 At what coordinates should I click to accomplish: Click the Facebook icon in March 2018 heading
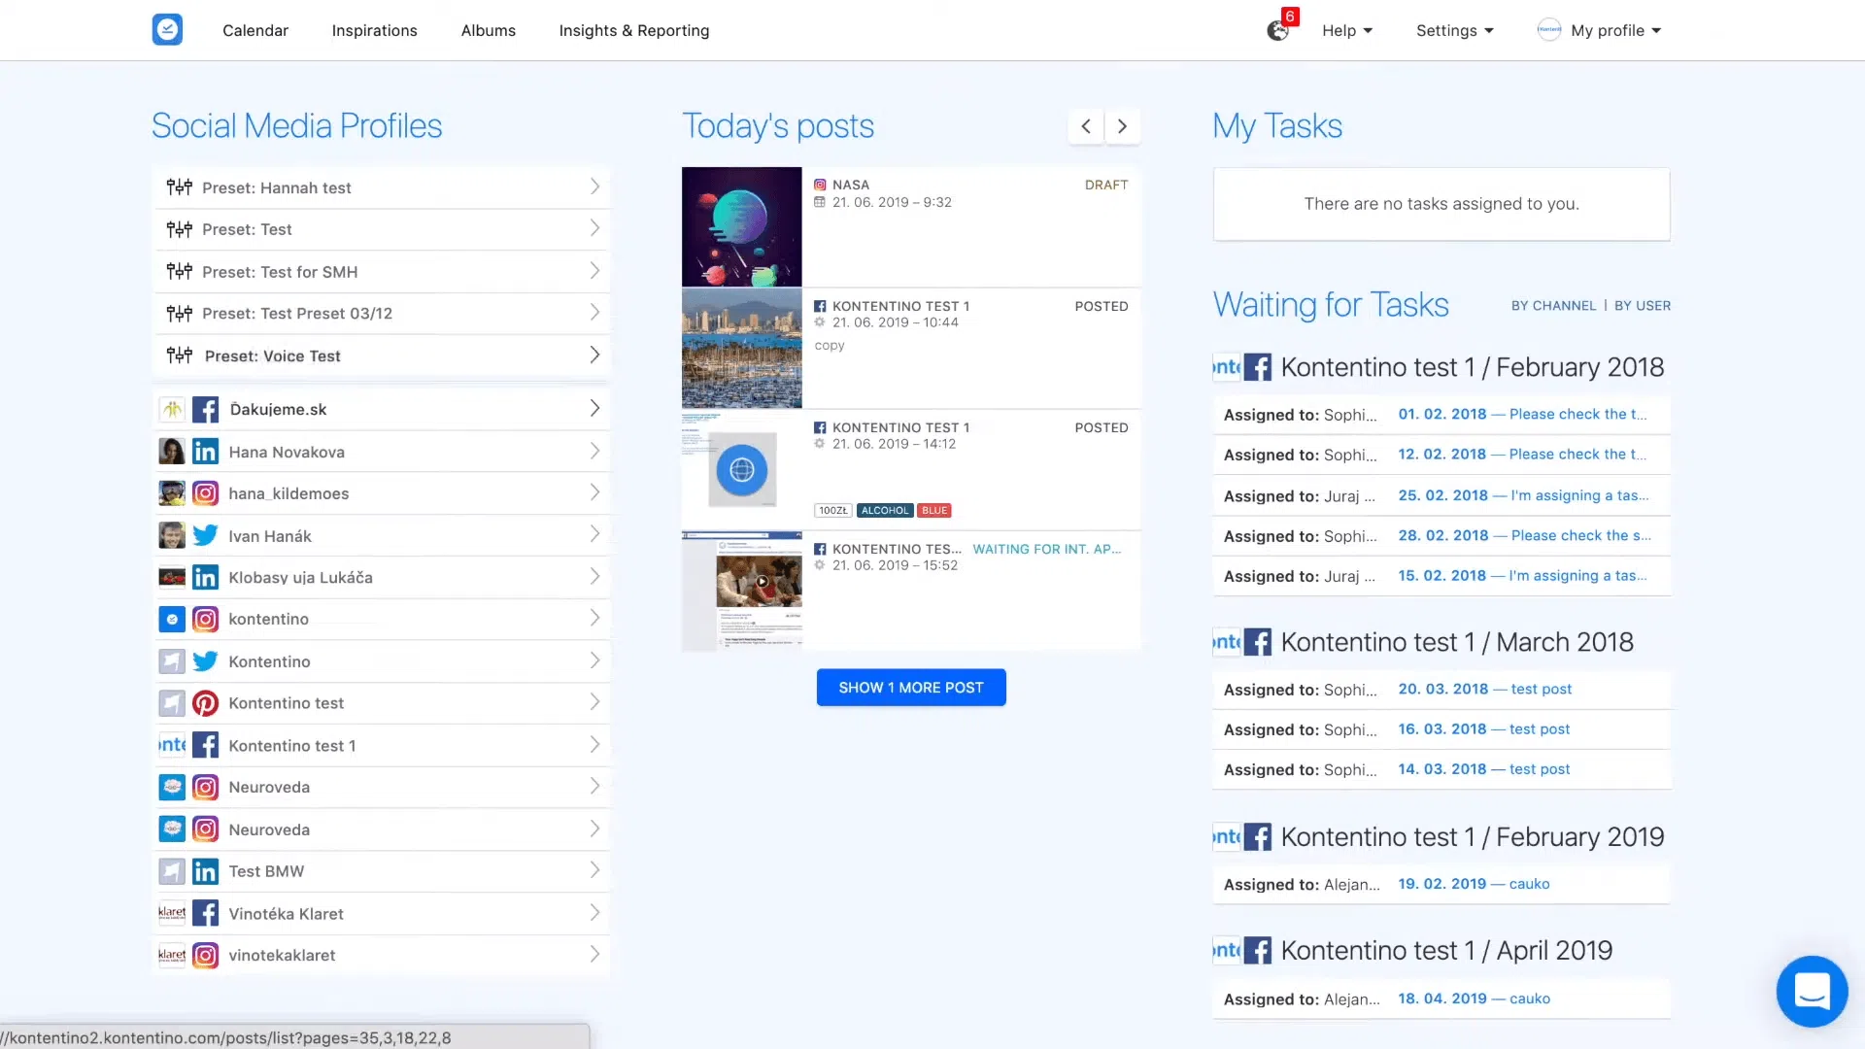pos(1258,642)
